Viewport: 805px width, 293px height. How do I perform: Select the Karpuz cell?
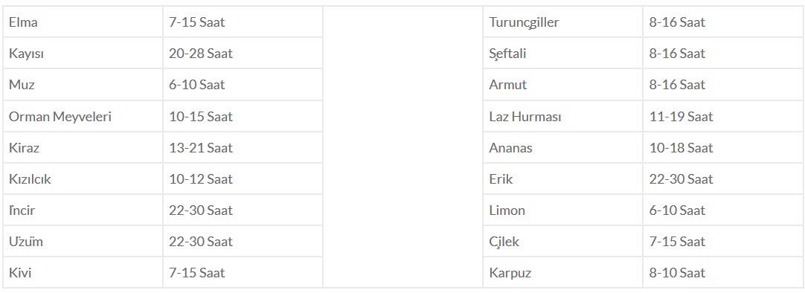(562, 272)
